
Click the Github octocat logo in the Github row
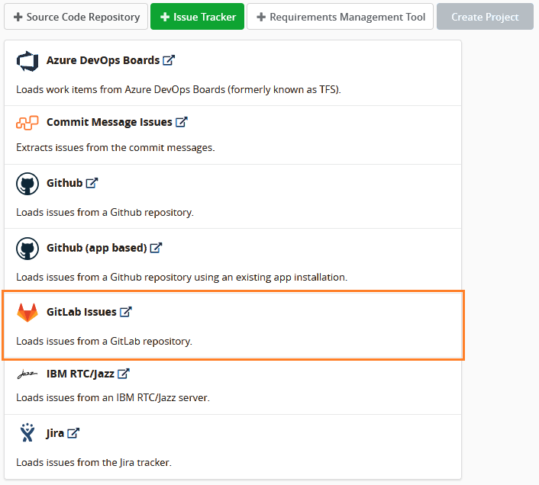click(27, 184)
